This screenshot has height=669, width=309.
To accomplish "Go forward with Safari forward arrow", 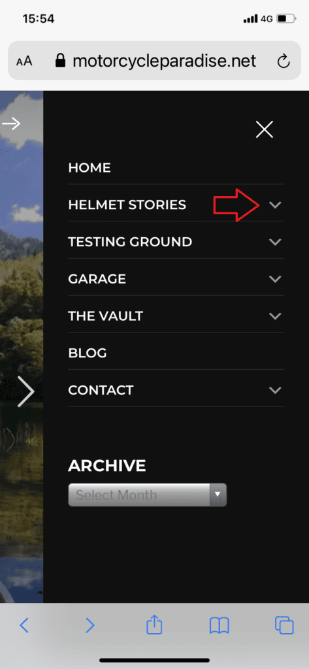I will (89, 625).
